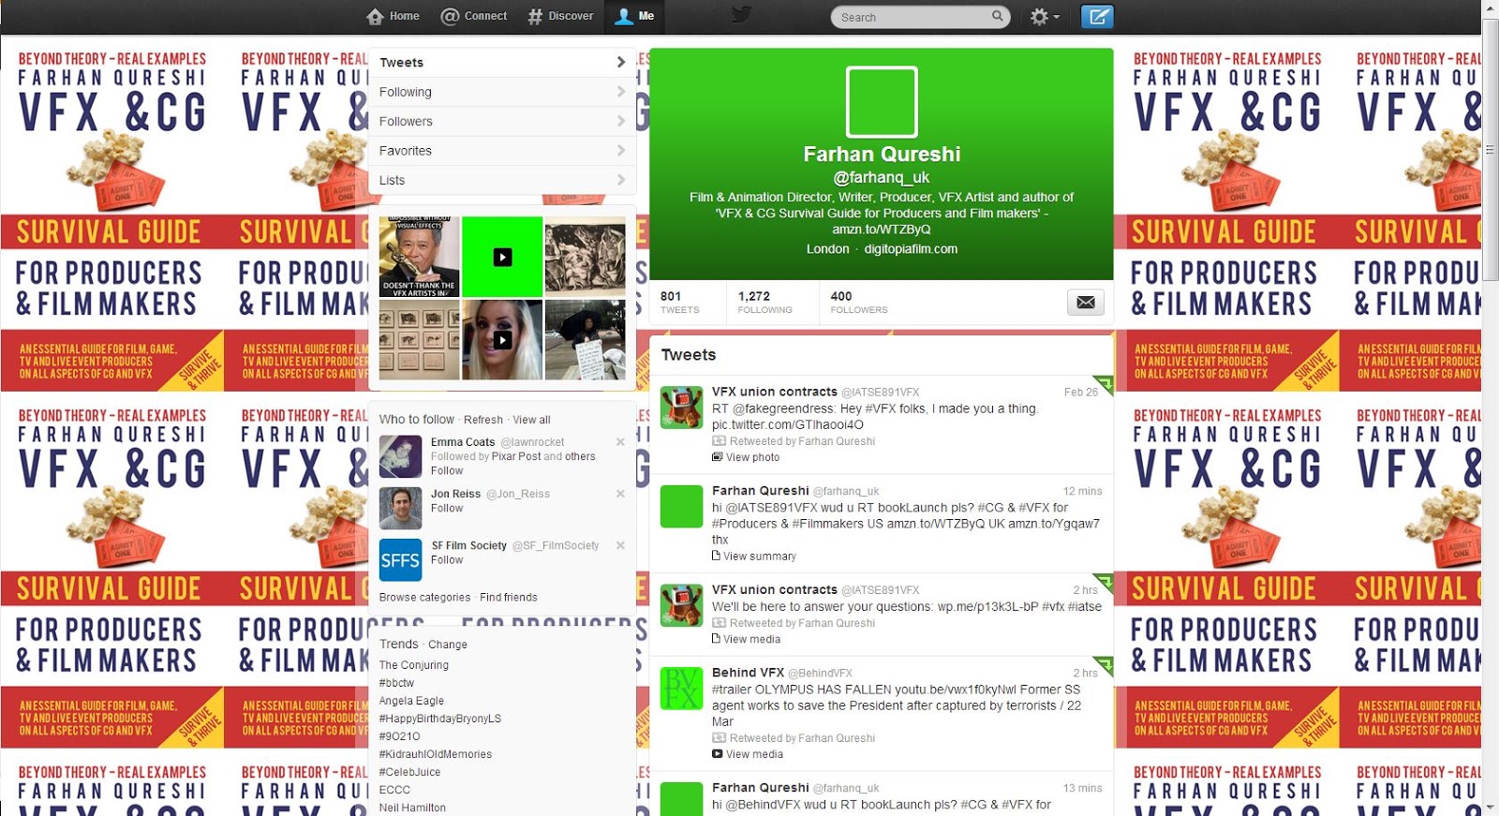Open the Oscar statue meme photo
The width and height of the screenshot is (1499, 816).
pyautogui.click(x=419, y=257)
